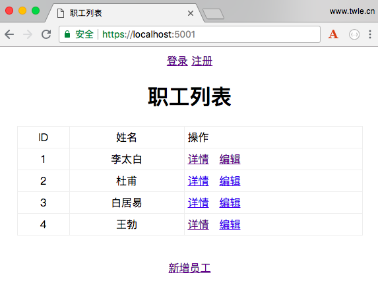Open 详情 for 王勃
Screen dimensions: 378x287
pyautogui.click(x=198, y=224)
